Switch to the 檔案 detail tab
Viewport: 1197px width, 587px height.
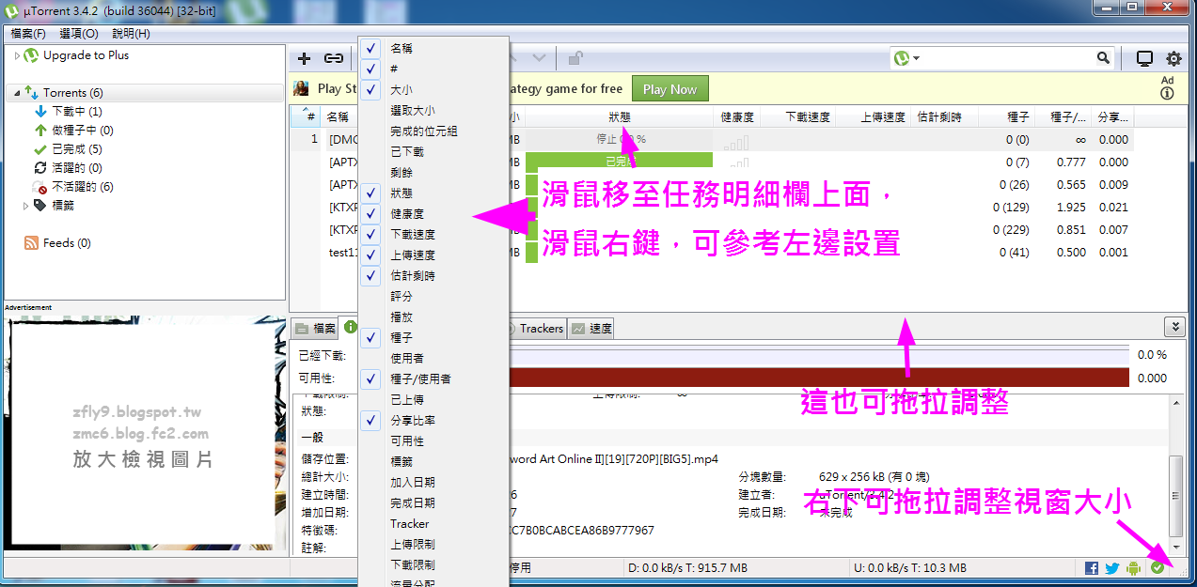coord(314,329)
